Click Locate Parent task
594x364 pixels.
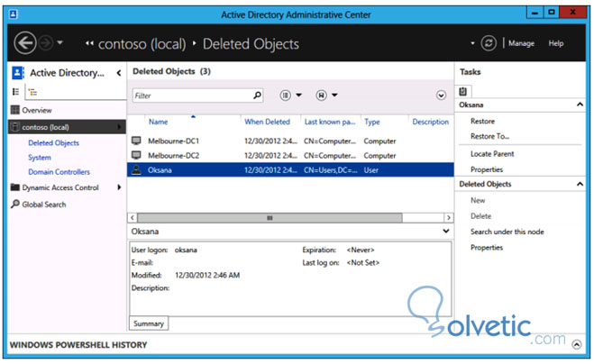point(492,154)
